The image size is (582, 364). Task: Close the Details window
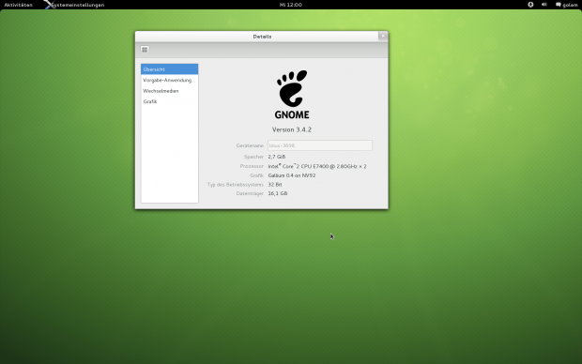[383, 36]
